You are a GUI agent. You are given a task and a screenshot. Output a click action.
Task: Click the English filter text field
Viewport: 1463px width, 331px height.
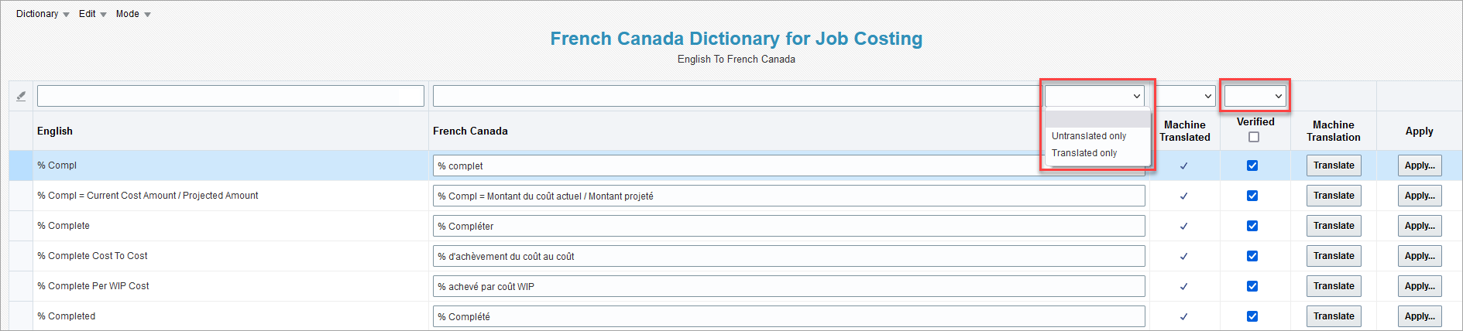pyautogui.click(x=231, y=96)
